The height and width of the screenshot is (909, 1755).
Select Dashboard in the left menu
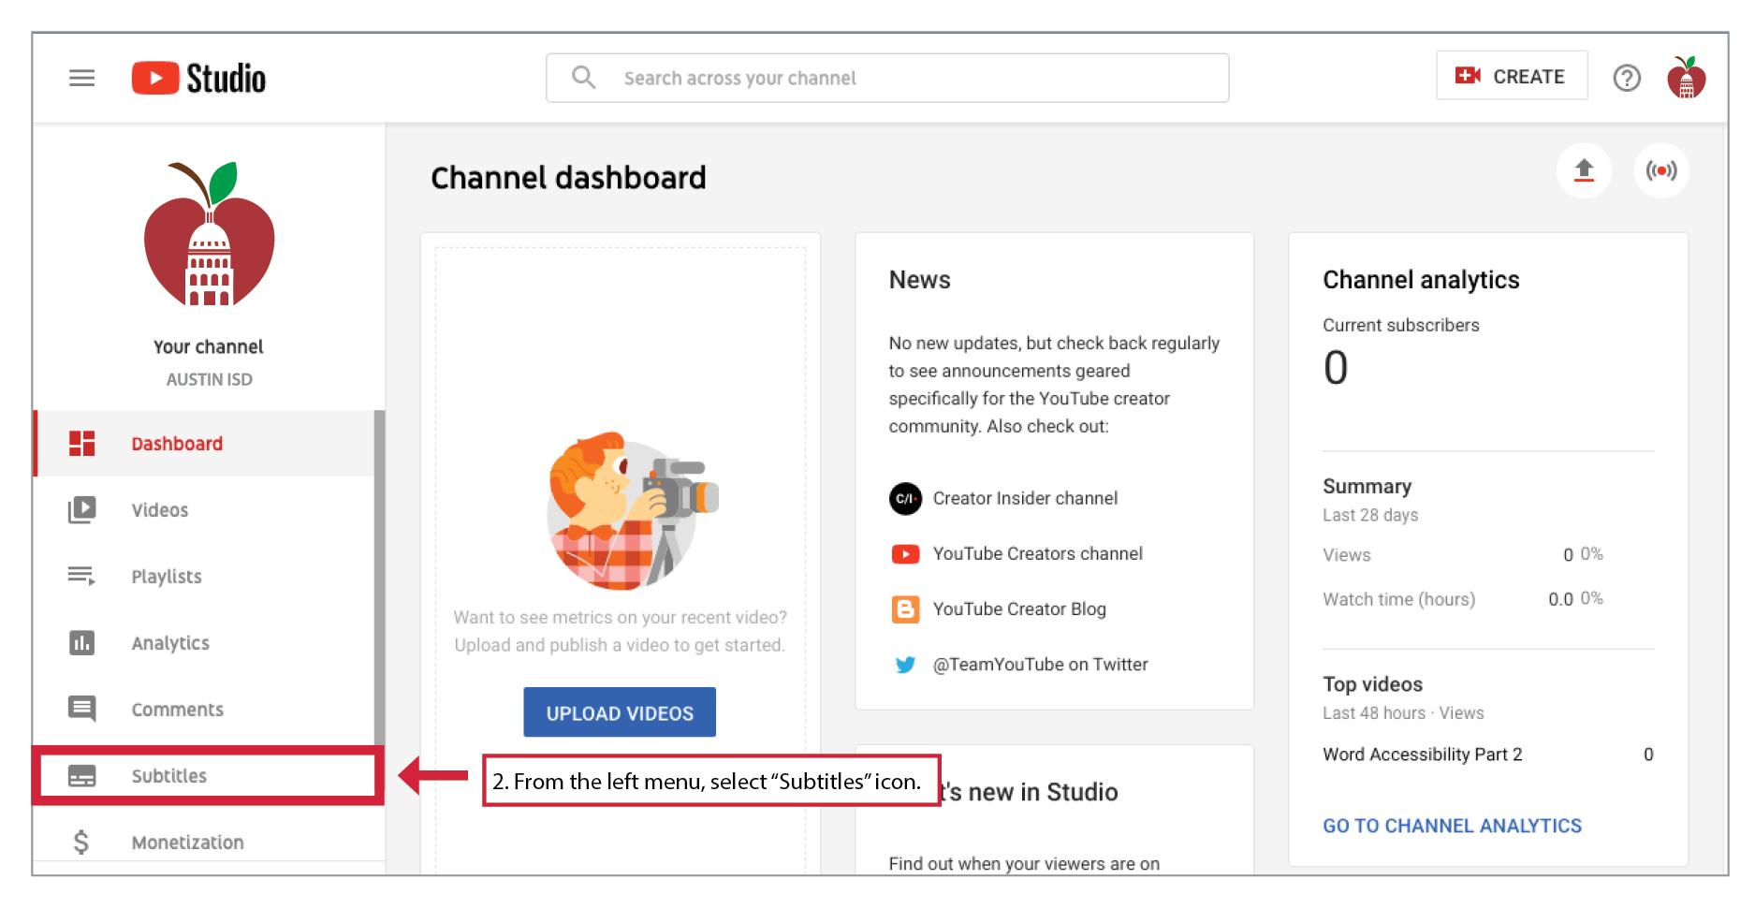[177, 444]
